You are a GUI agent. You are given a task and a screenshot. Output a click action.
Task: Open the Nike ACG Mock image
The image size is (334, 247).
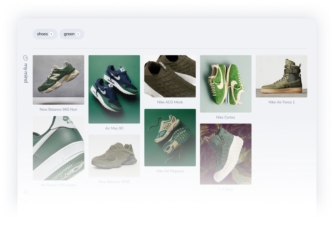click(x=170, y=76)
